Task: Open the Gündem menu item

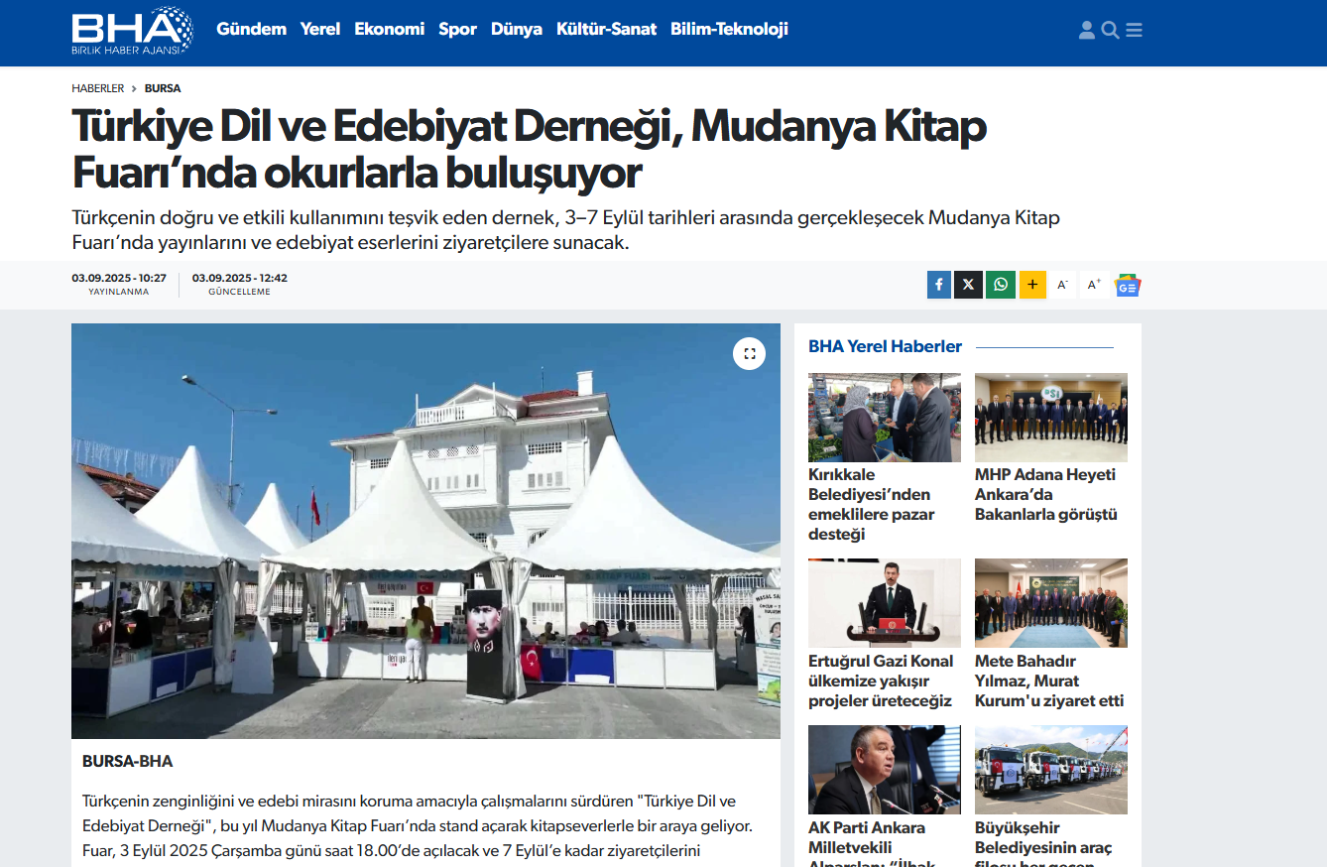Action: (x=251, y=29)
